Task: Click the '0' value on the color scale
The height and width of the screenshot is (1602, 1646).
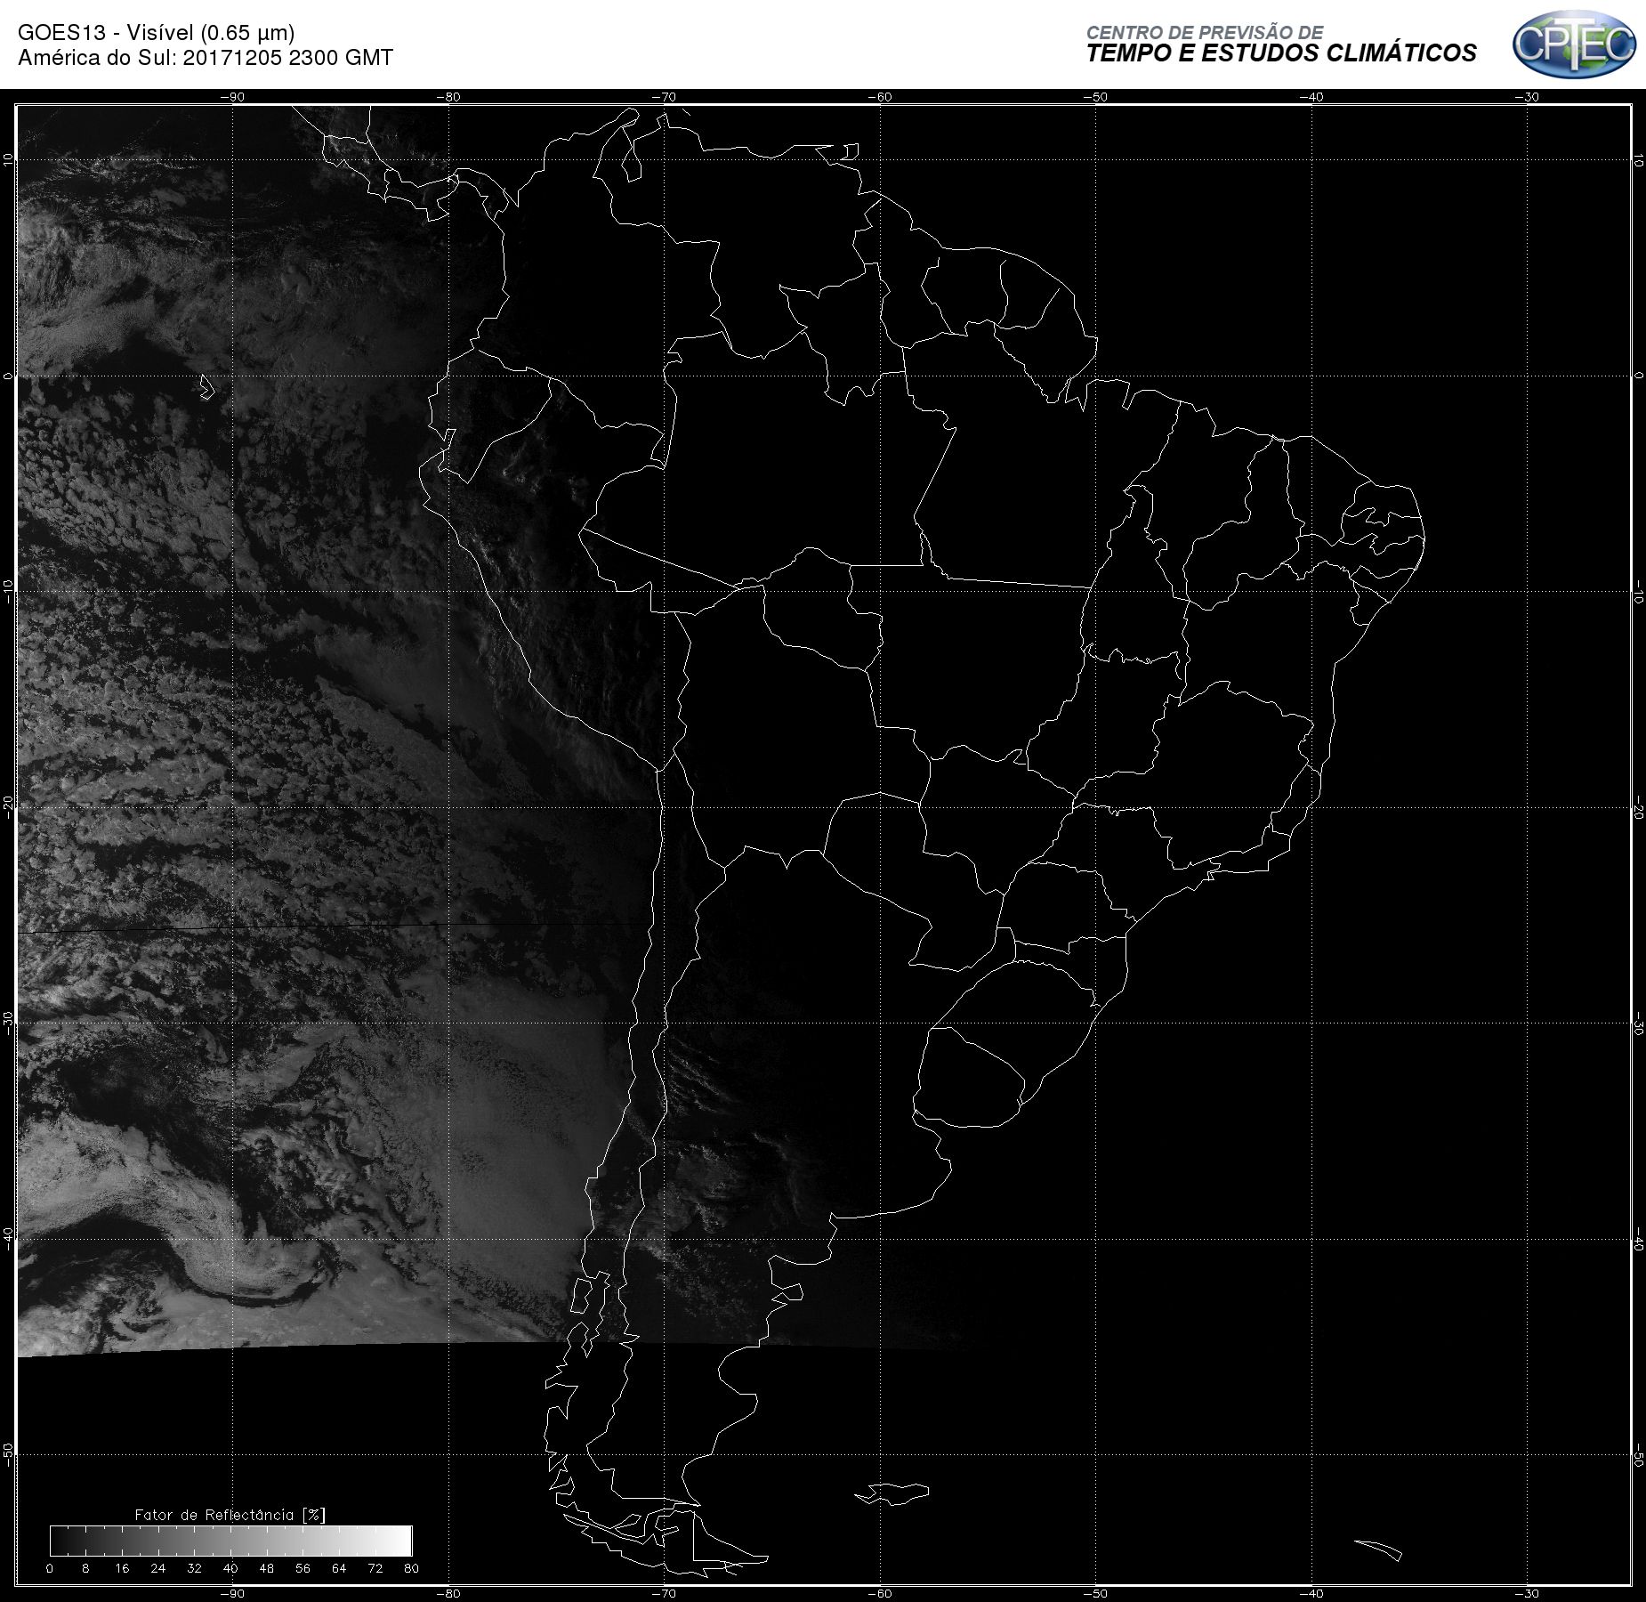Action: pyautogui.click(x=50, y=1568)
